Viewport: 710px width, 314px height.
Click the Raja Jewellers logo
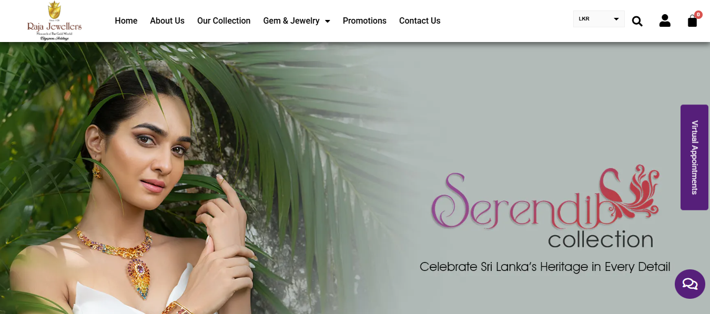point(54,21)
